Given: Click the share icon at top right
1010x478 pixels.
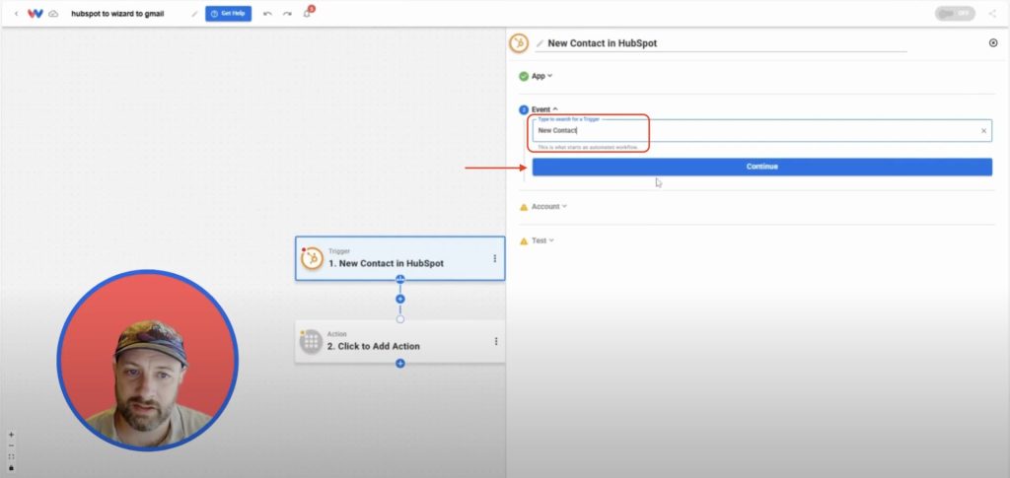Looking at the screenshot, I should (992, 14).
